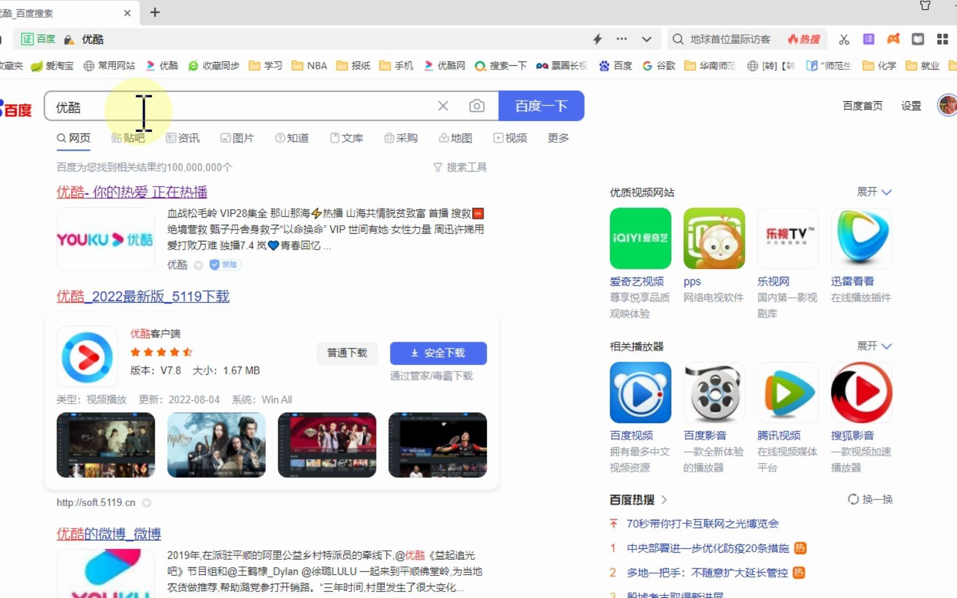This screenshot has width=957, height=598.
Task: Open a new browser tab
Action: tap(155, 13)
